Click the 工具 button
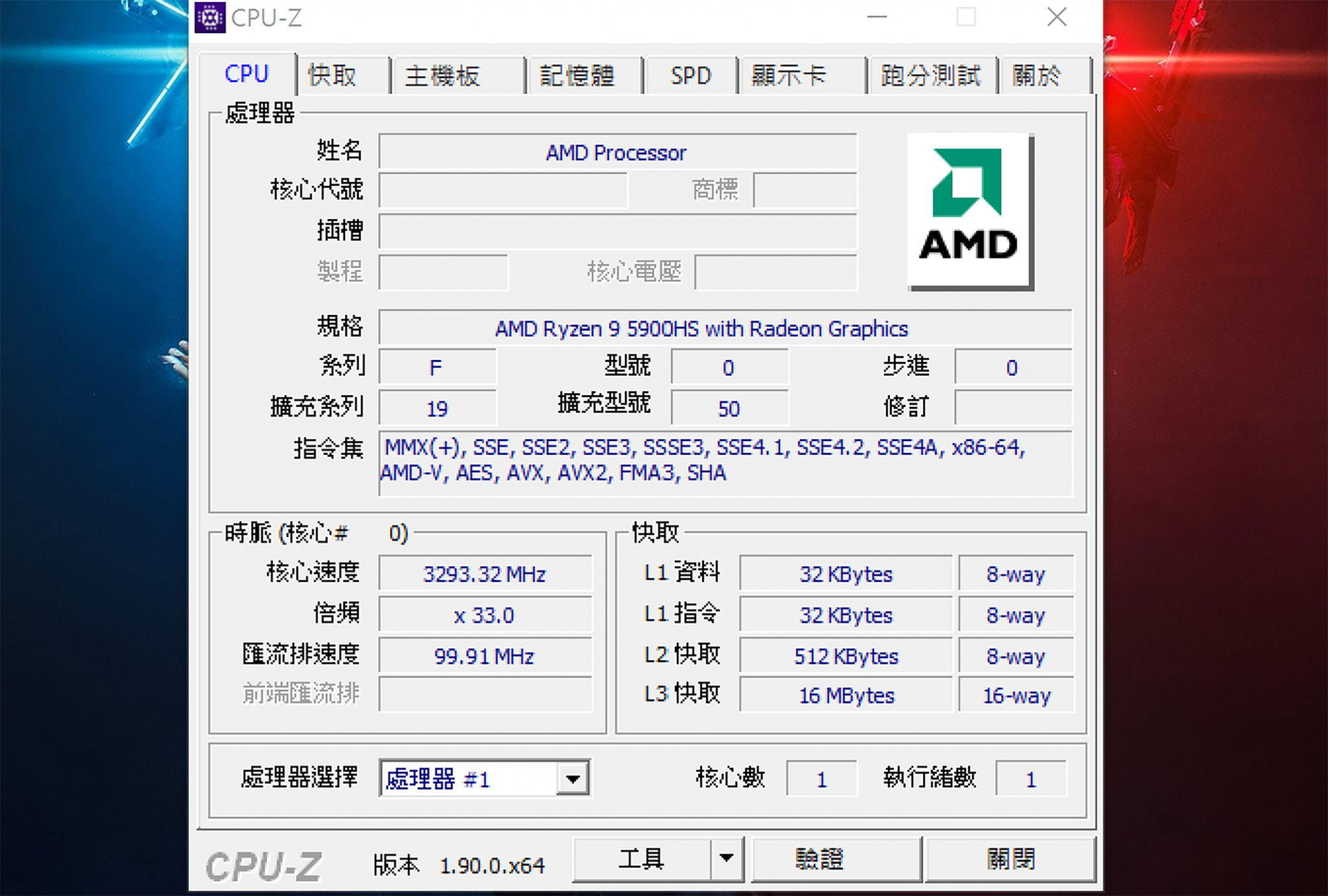The height and width of the screenshot is (896, 1328). pos(641,859)
